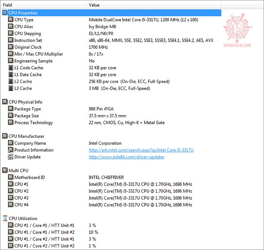Select the 'CPU Manufacturer' section label
This screenshot has height=250, width=264.
[x=26, y=136]
